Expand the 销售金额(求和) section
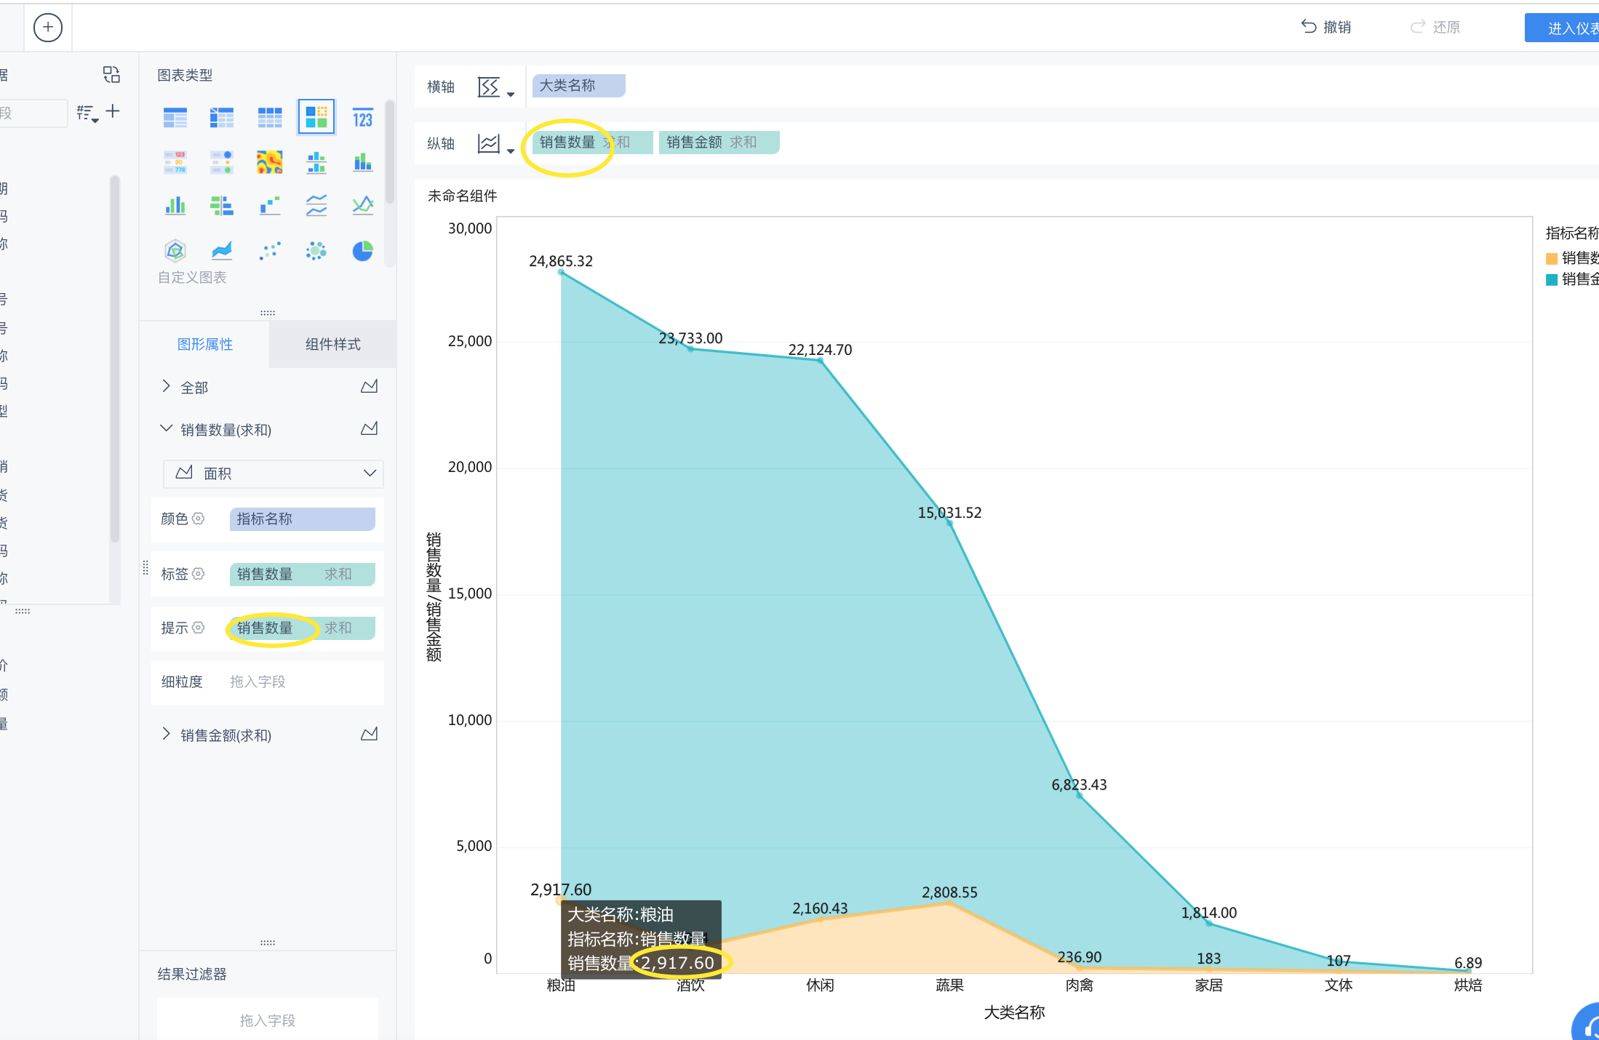1599x1040 pixels. click(166, 734)
